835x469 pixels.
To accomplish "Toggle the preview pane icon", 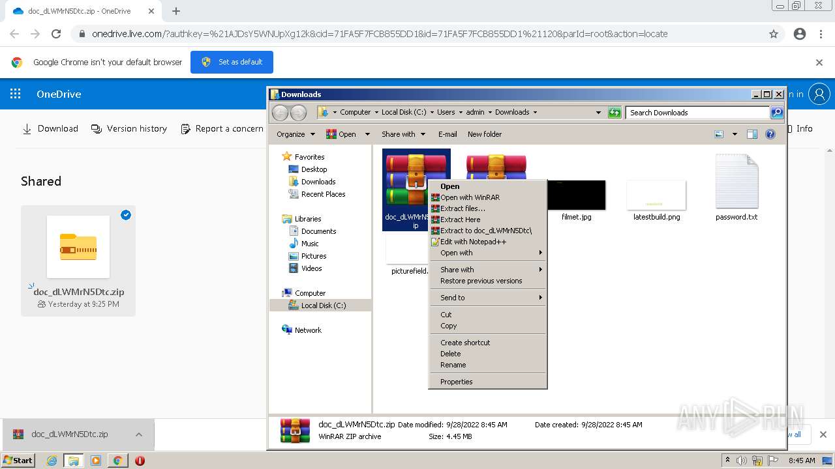I will pyautogui.click(x=752, y=134).
